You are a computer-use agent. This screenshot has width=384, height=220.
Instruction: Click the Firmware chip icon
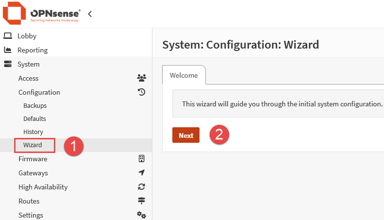pyautogui.click(x=141, y=159)
